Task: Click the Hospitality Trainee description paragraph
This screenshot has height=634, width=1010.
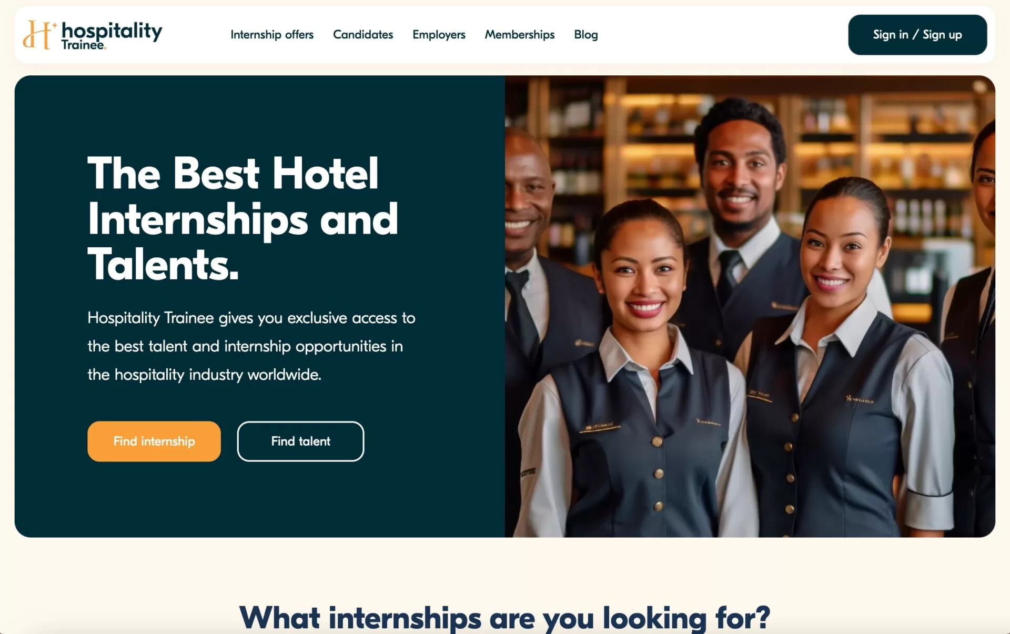Action: [x=251, y=346]
